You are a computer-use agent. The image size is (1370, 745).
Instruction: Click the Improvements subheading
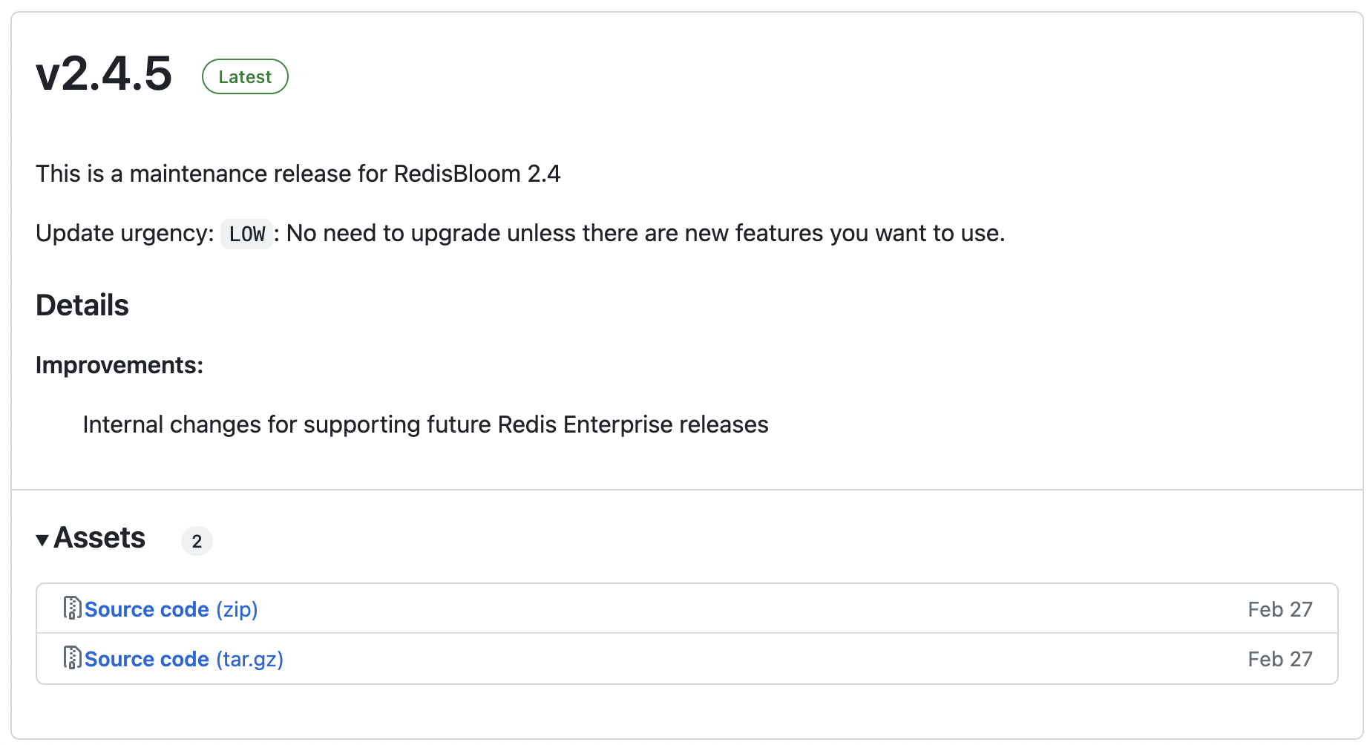(x=119, y=365)
